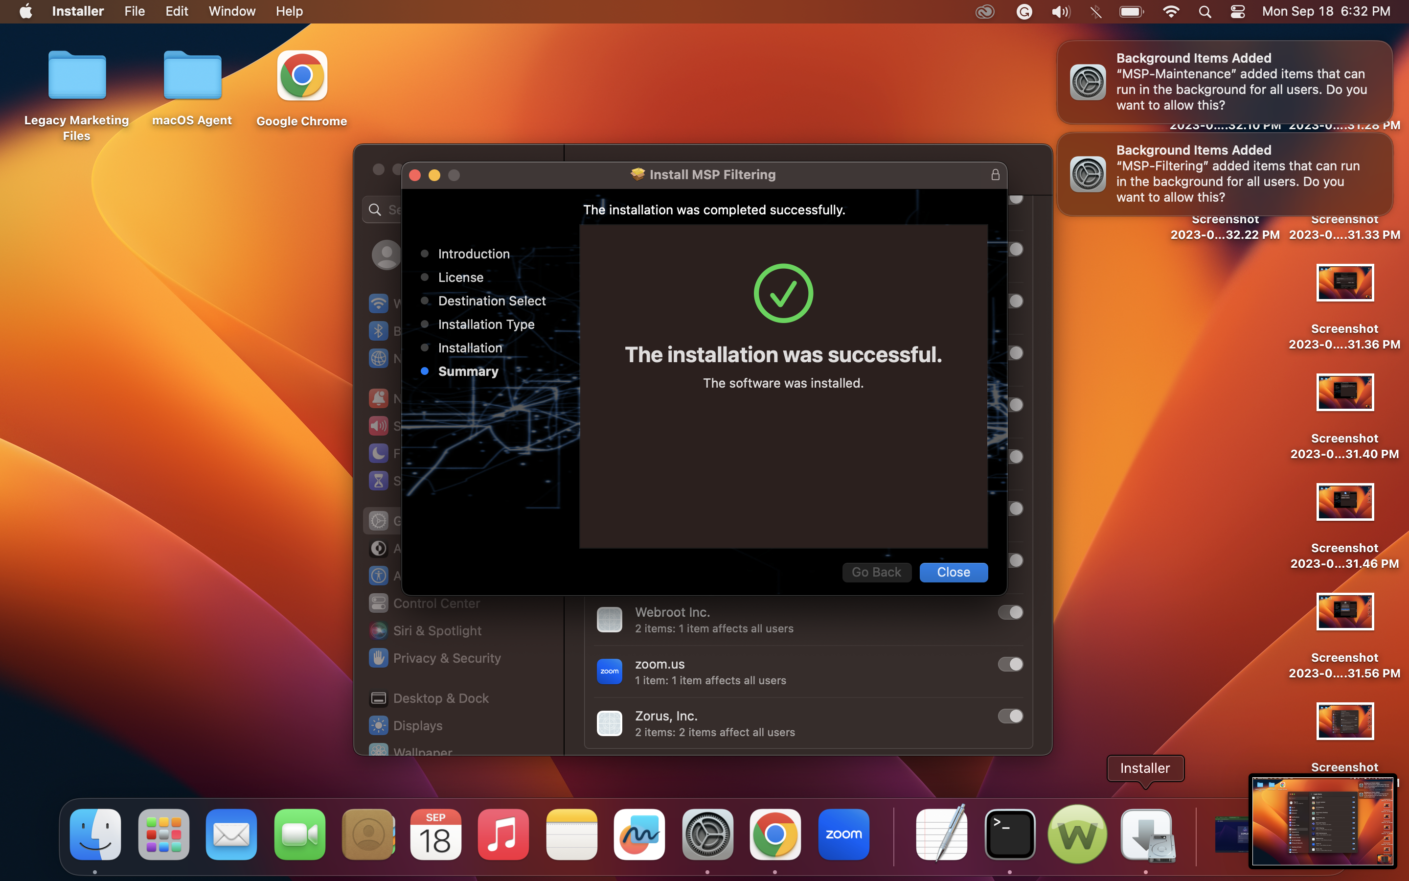
Task: Click Go Back in the installer
Action: pyautogui.click(x=876, y=572)
